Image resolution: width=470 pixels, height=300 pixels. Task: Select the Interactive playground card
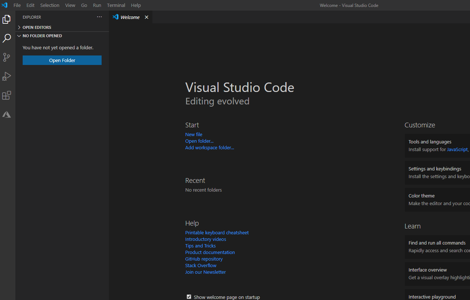click(437, 295)
